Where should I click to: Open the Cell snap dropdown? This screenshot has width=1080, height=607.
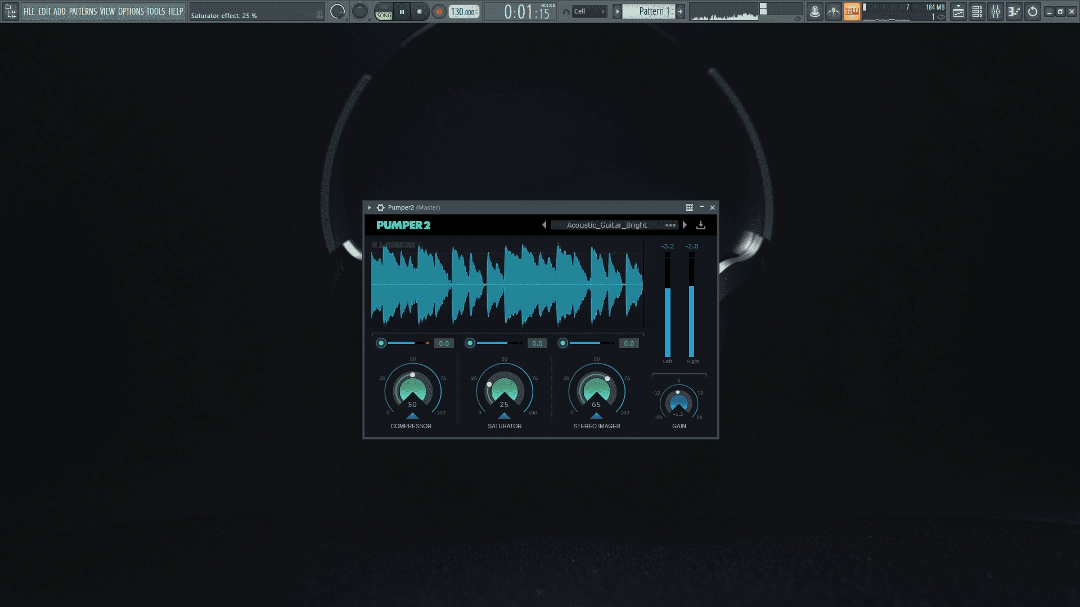(589, 12)
